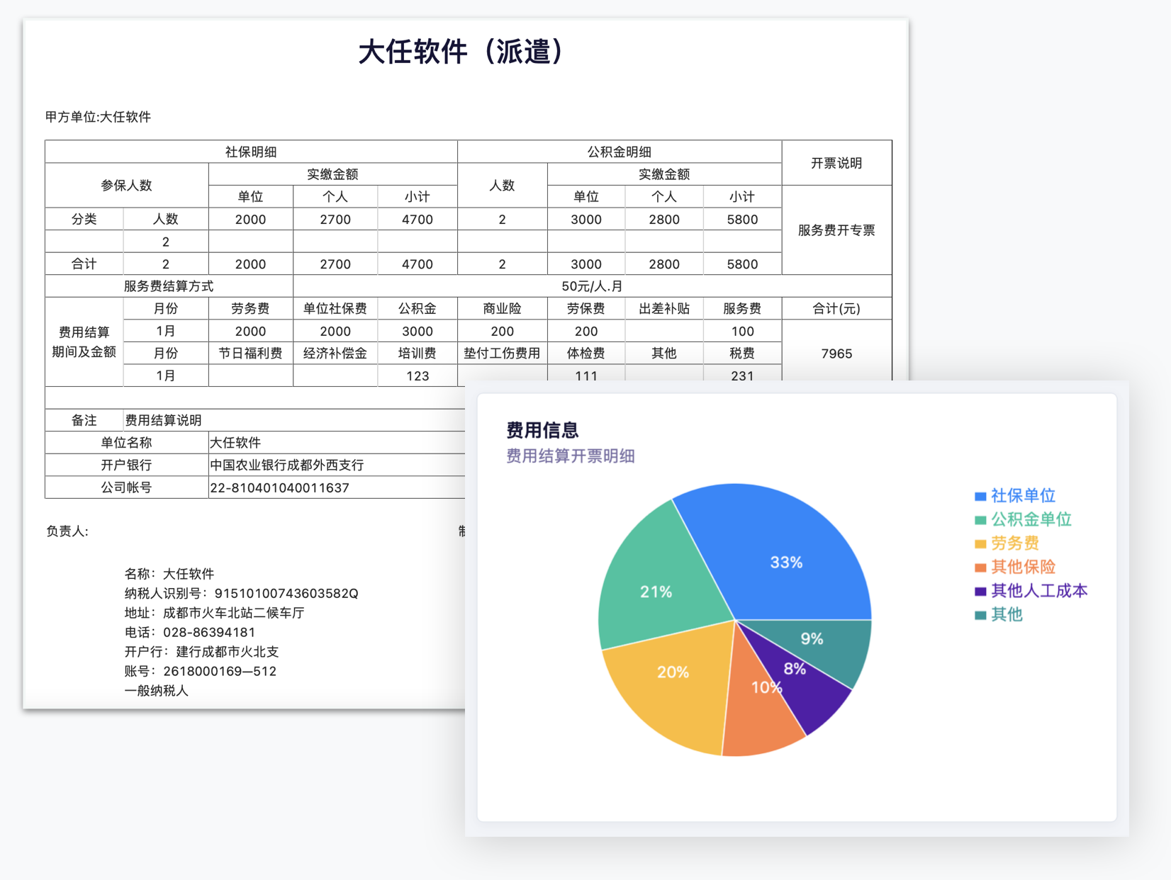The image size is (1171, 880).
Task: Click the 服务费开专票 cell
Action: [x=836, y=230]
